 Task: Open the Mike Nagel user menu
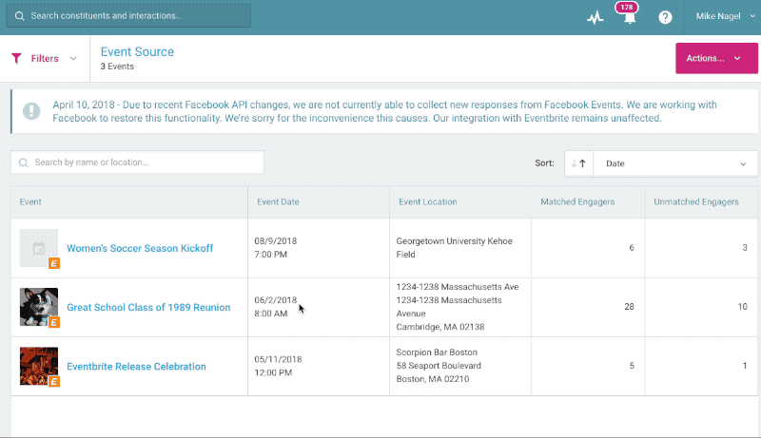click(x=724, y=17)
